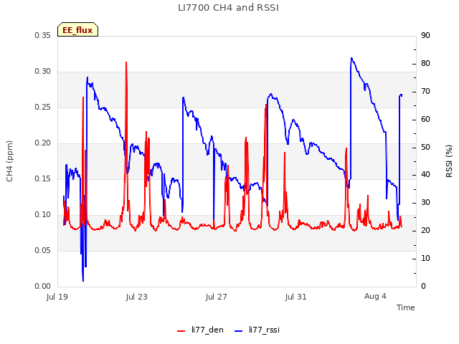Click the Jul 31 date tick label
Viewport: 459px width, 344px height.
[x=296, y=297]
